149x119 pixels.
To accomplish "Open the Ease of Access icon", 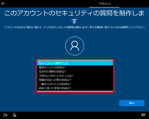I will point(5,115).
